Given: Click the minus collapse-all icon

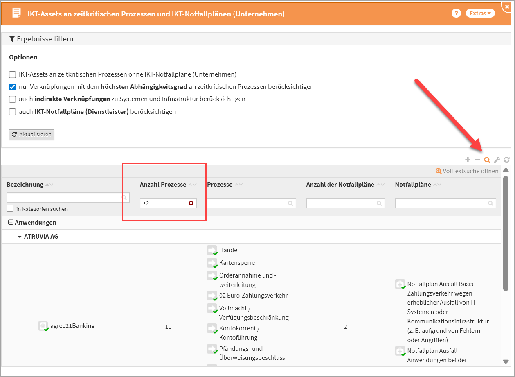Looking at the screenshot, I should click(x=477, y=160).
